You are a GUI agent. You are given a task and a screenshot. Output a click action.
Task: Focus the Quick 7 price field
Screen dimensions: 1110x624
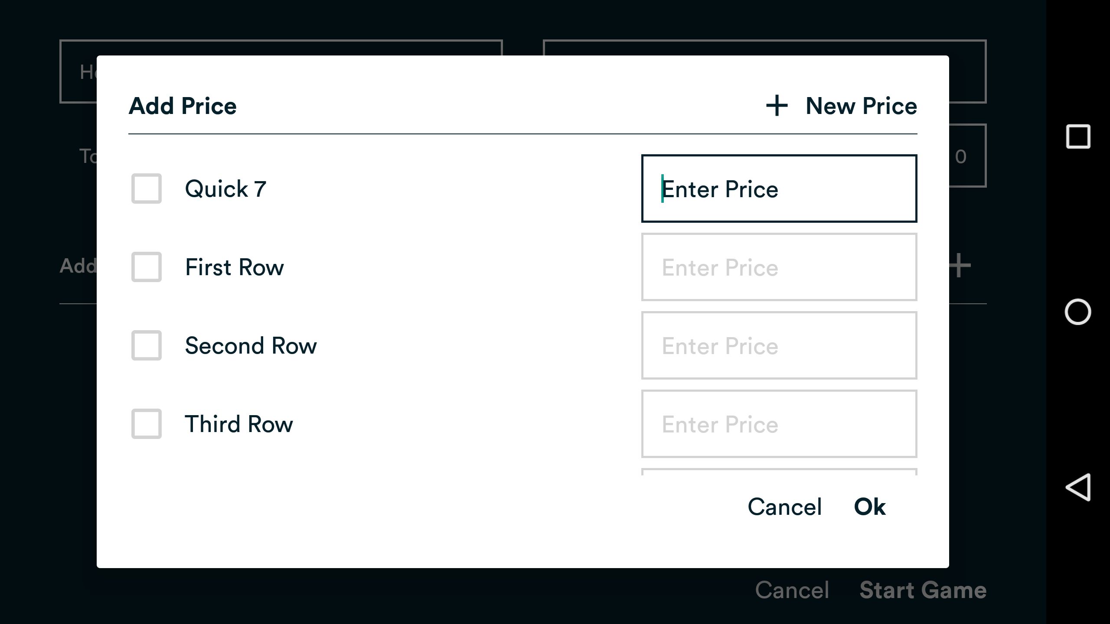click(x=779, y=188)
